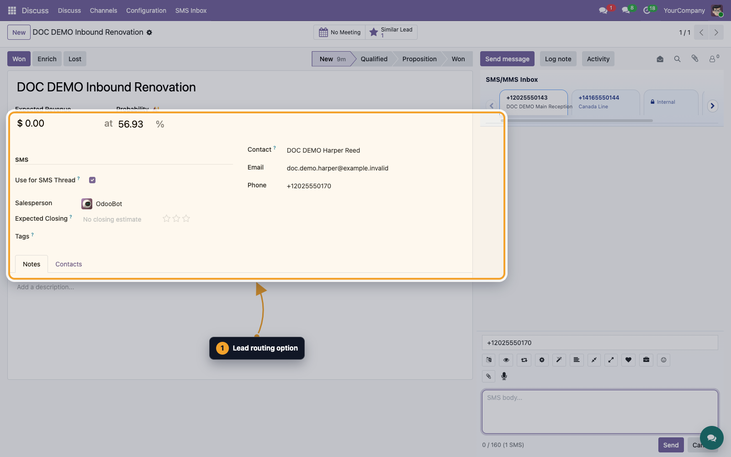Open the emoji picker smiley icon
Screen dimensions: 731x457
coord(663,360)
